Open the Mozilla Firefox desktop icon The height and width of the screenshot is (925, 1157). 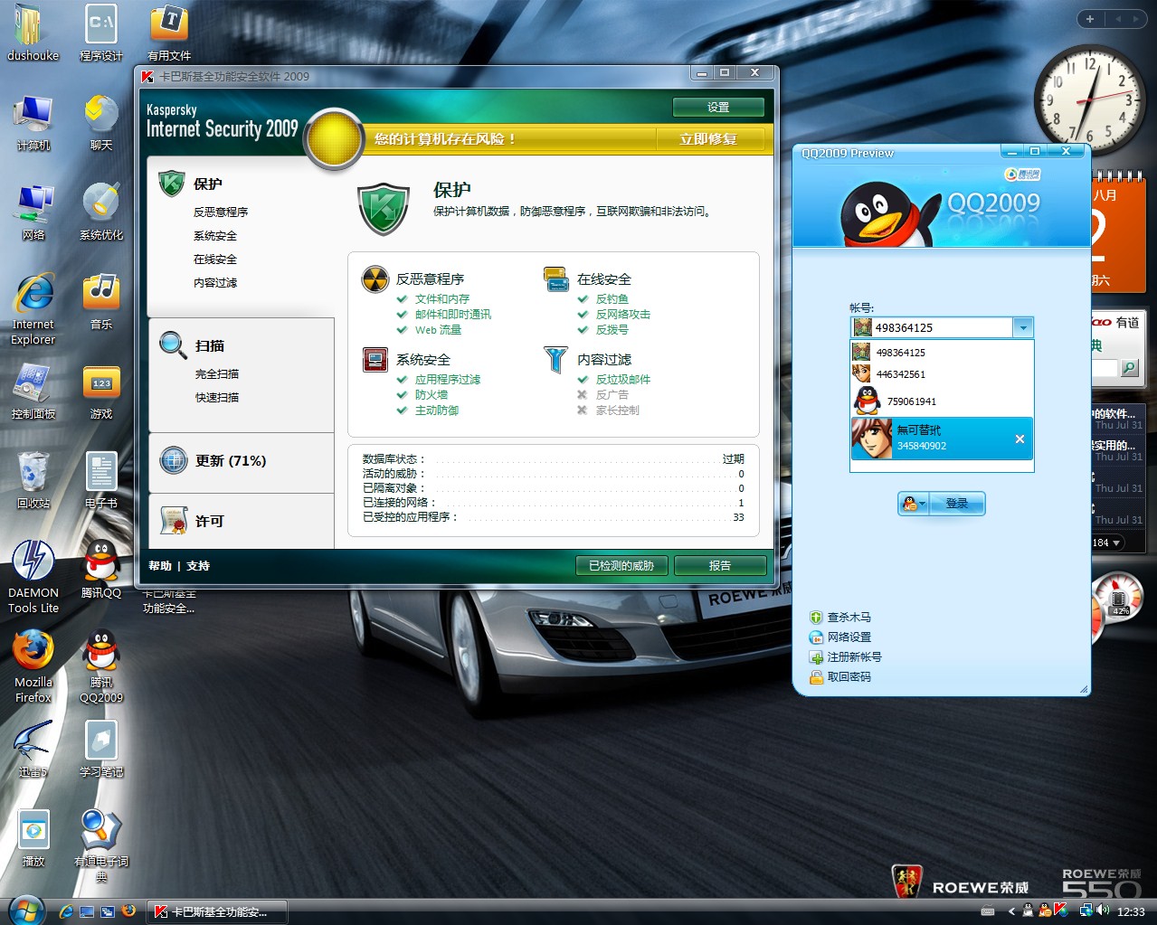coord(33,666)
